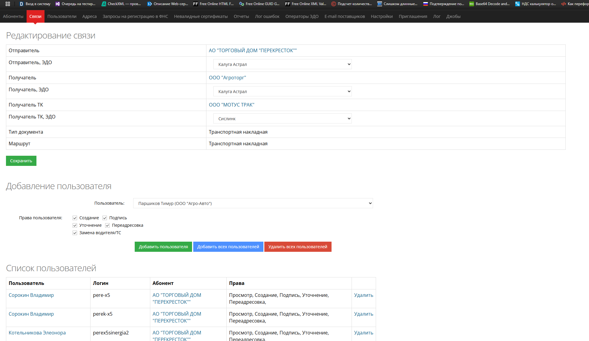Delete user with login pere-x5
589x341 pixels.
pyautogui.click(x=363, y=295)
